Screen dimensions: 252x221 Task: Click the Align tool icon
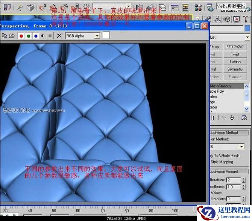(x=150, y=7)
